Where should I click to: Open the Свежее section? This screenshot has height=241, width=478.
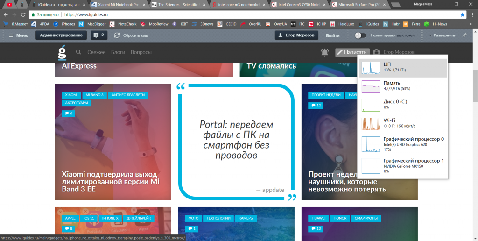point(96,52)
